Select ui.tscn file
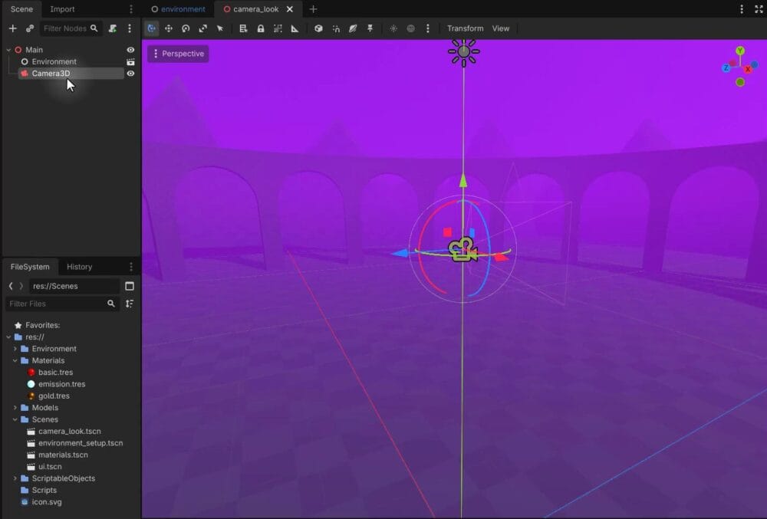 coord(50,467)
